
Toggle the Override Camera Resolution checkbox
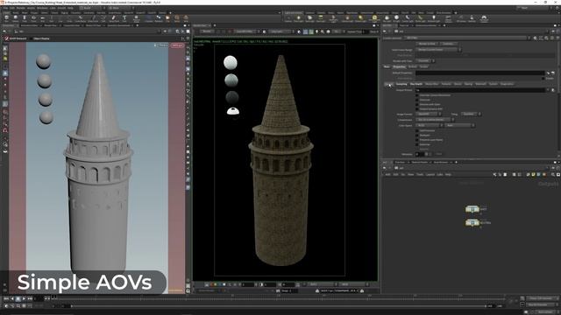click(417, 95)
